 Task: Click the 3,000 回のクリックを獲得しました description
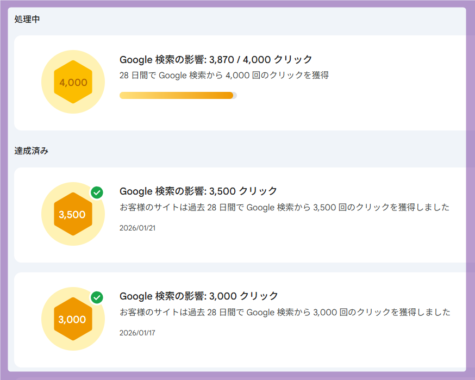(x=284, y=312)
